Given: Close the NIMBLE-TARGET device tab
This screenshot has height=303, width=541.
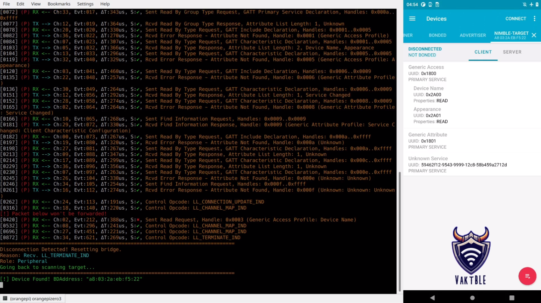Looking at the screenshot, I should [x=534, y=35].
